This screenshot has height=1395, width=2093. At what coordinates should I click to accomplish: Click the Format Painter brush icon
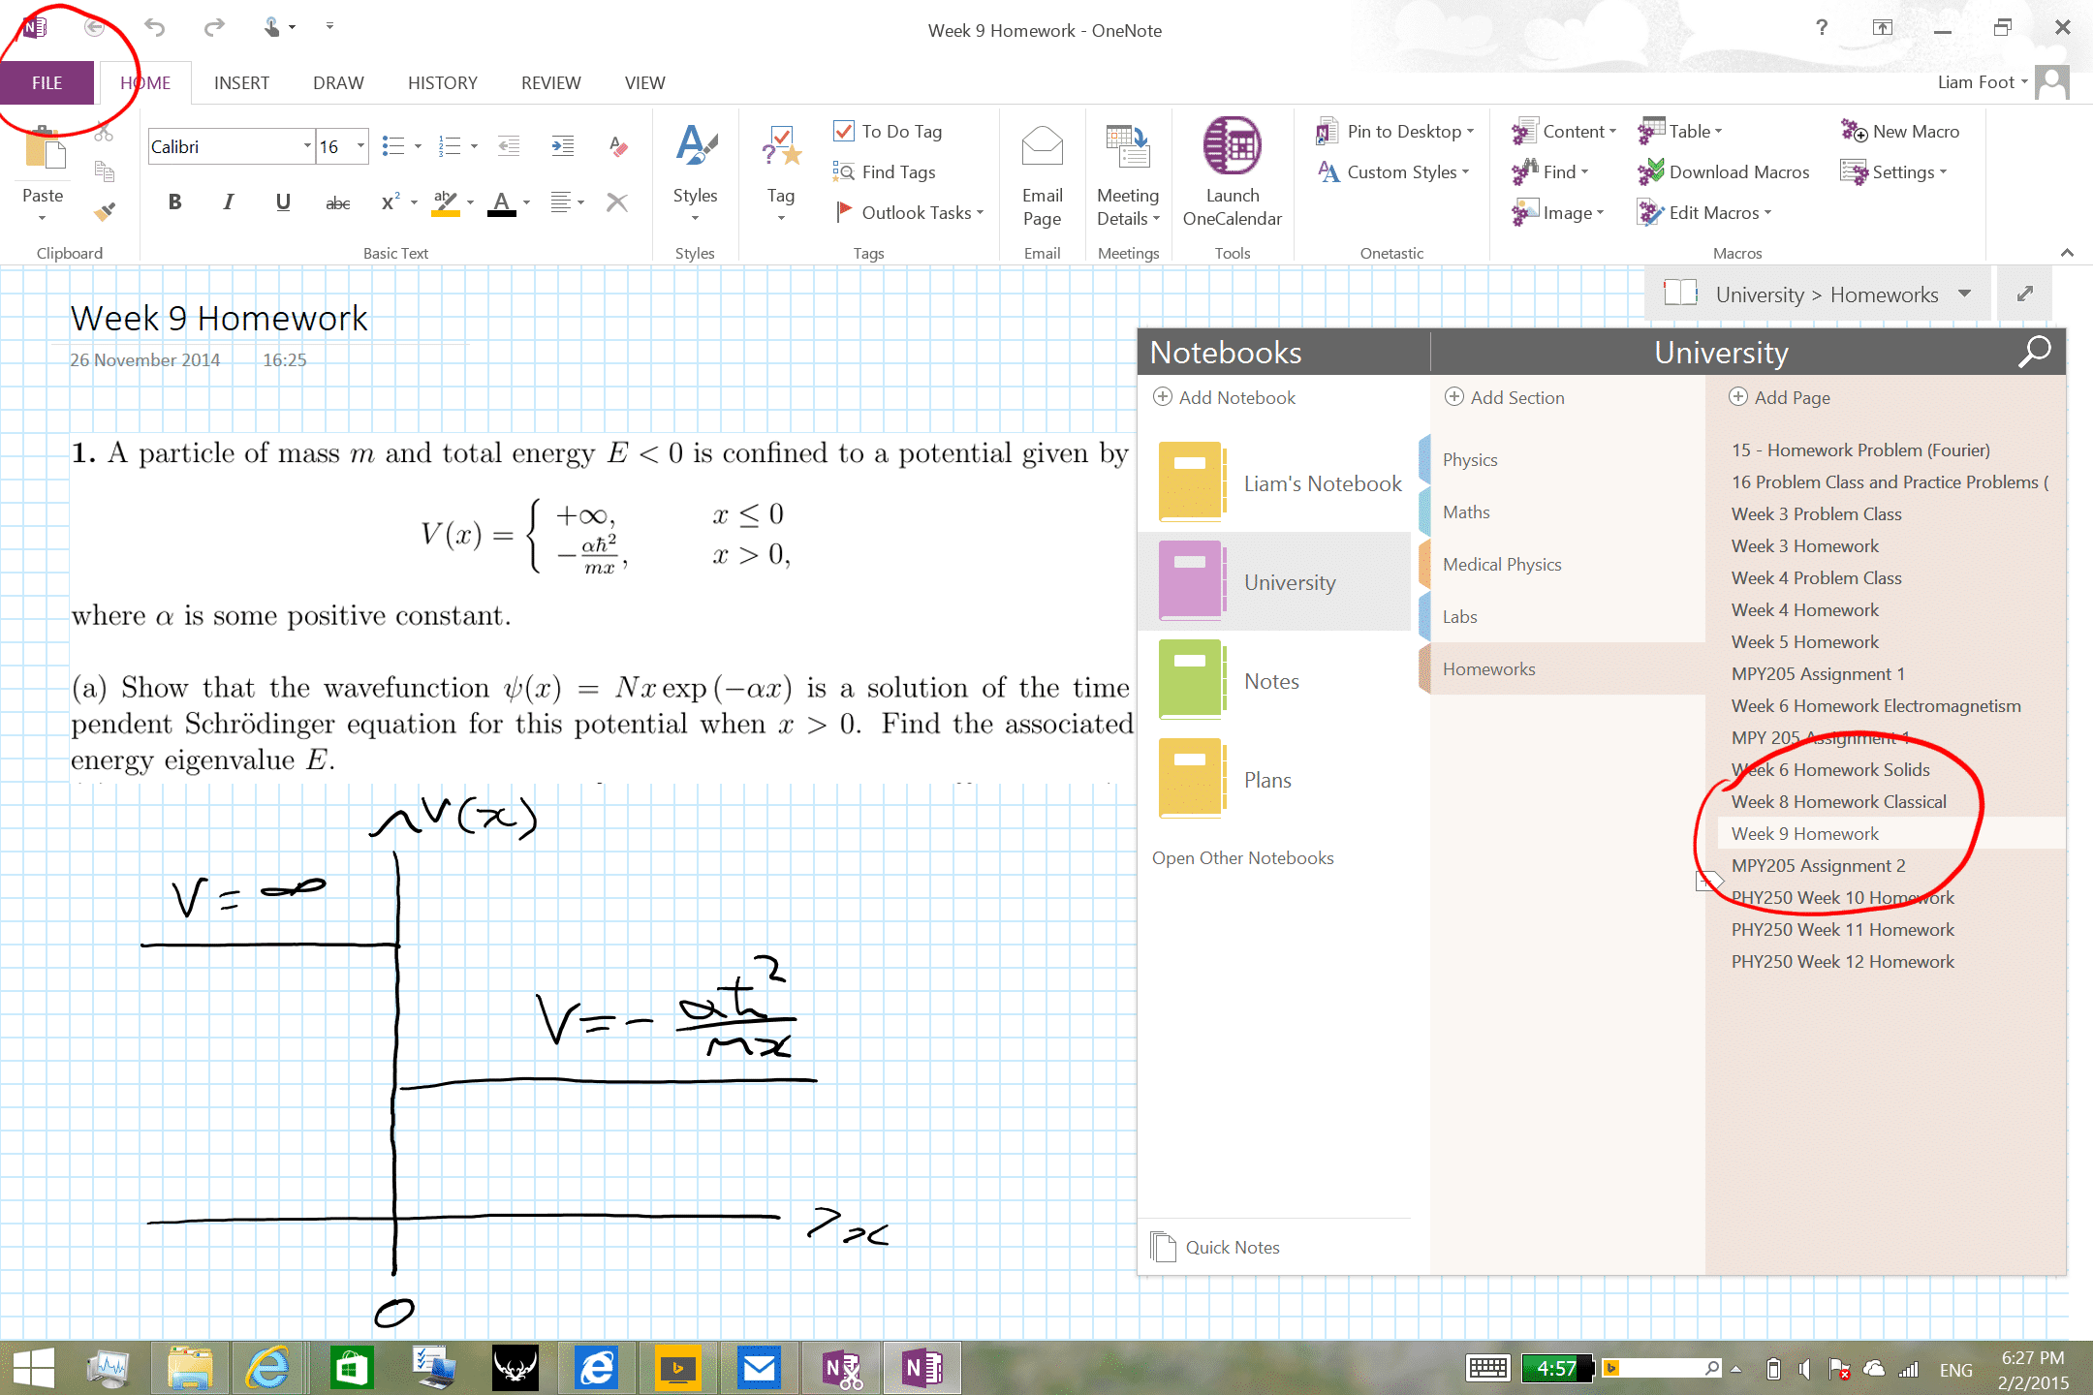click(x=105, y=211)
